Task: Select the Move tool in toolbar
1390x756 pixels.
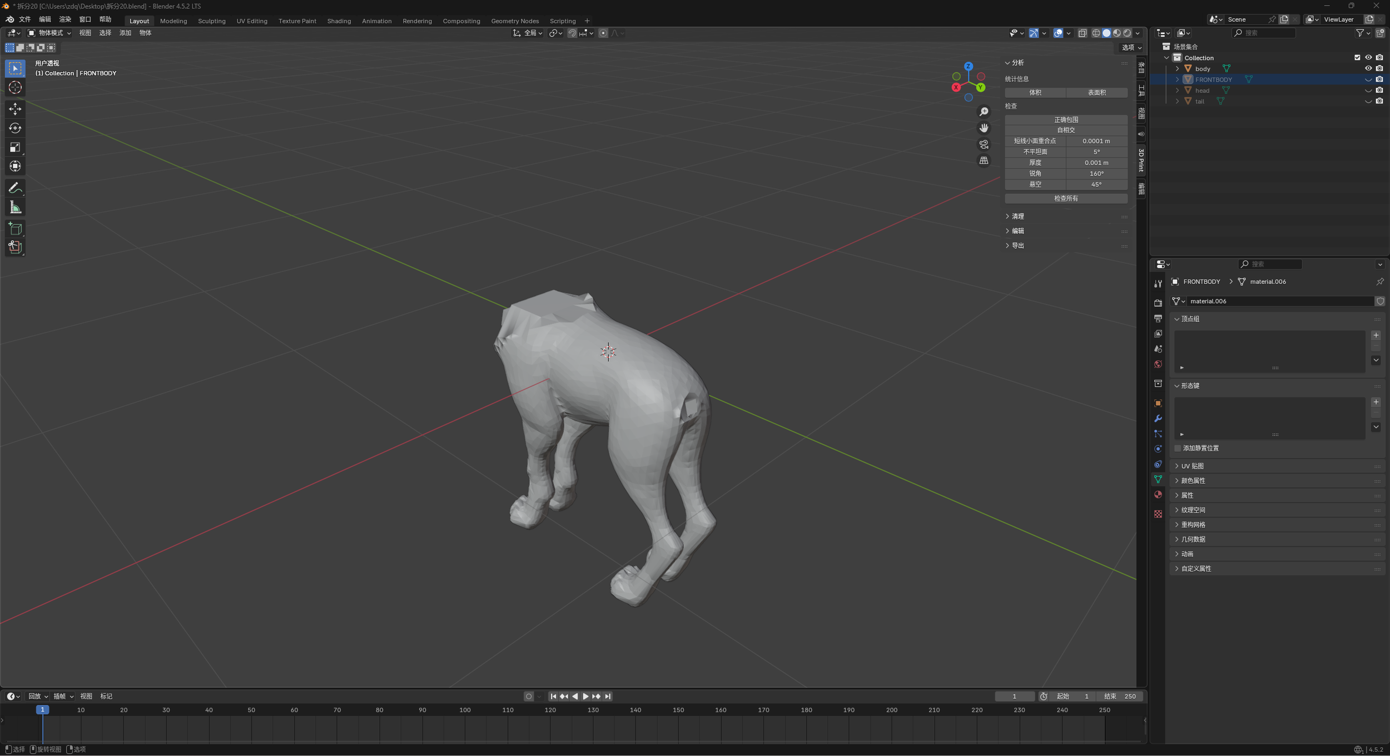Action: [x=15, y=108]
